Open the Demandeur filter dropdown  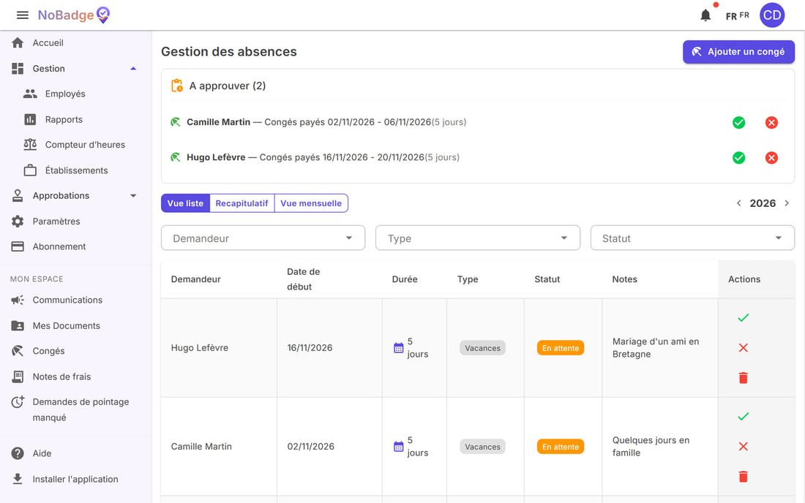(x=263, y=238)
